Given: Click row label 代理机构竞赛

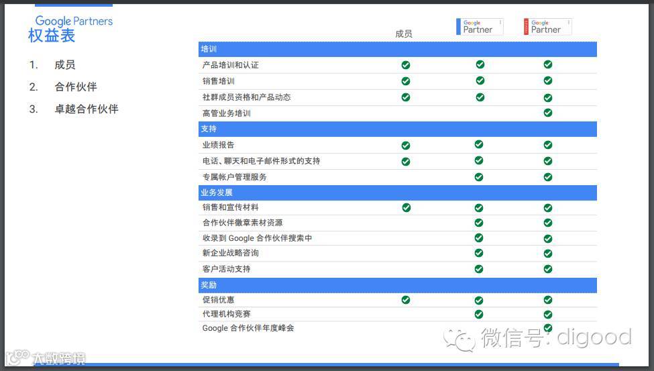Looking at the screenshot, I should (227, 314).
